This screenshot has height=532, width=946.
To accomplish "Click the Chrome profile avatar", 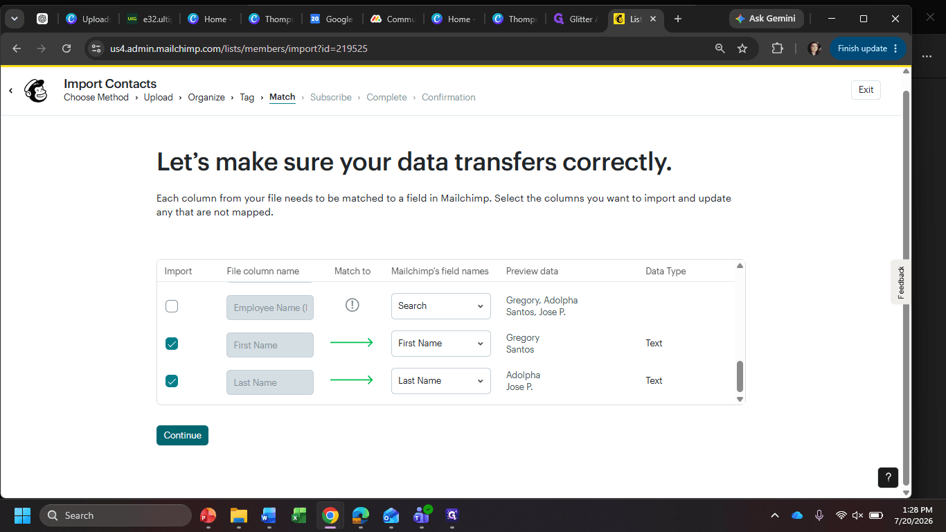I will [814, 48].
